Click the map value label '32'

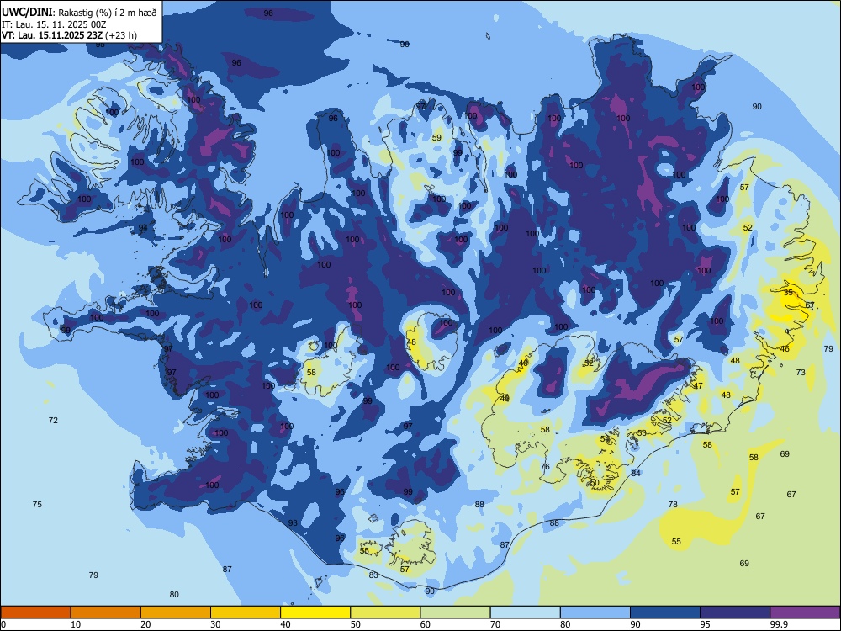tap(589, 363)
